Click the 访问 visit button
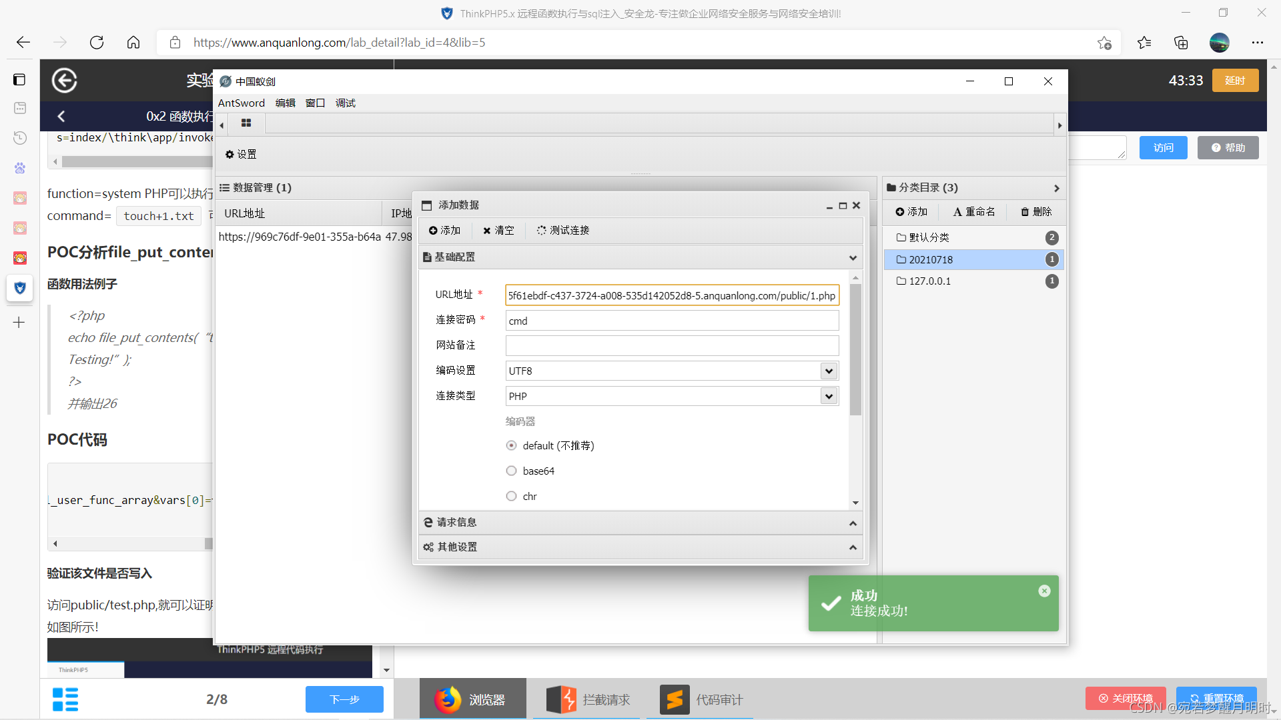The height and width of the screenshot is (720, 1281). (x=1163, y=147)
